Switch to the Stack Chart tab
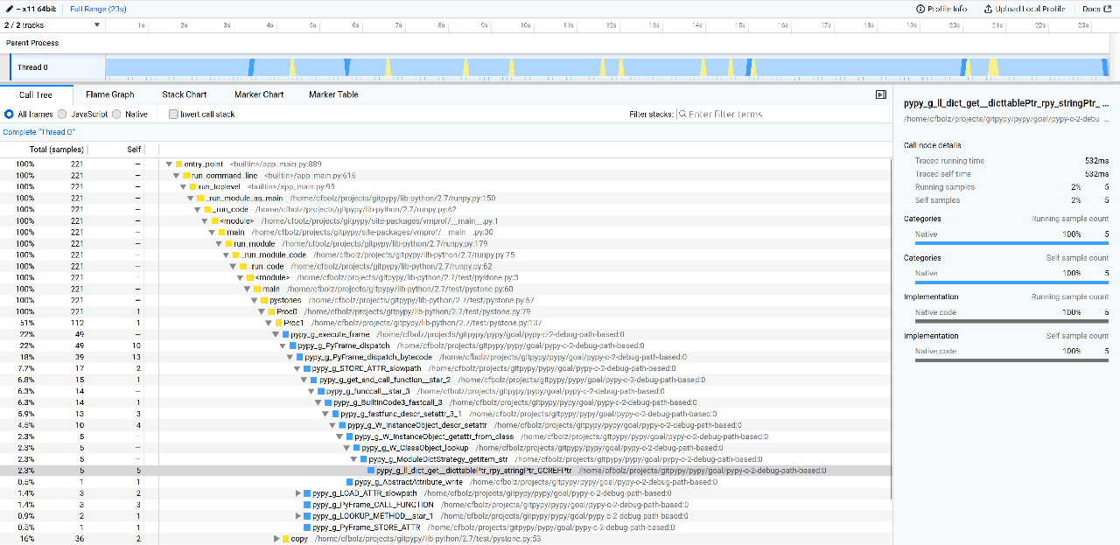 184,94
